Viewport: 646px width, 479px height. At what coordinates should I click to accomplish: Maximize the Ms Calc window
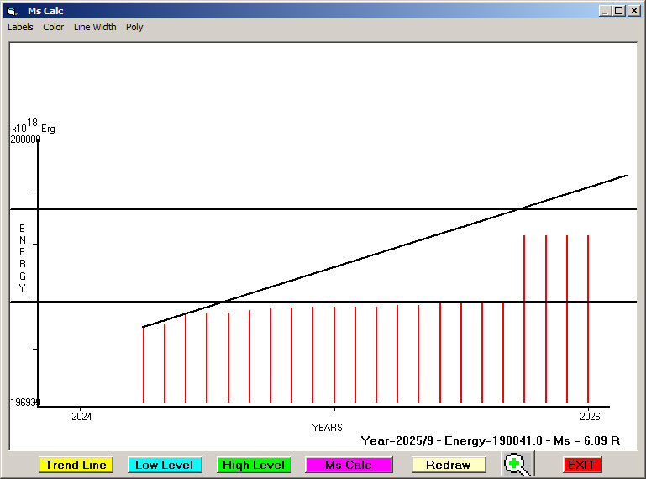tap(618, 11)
